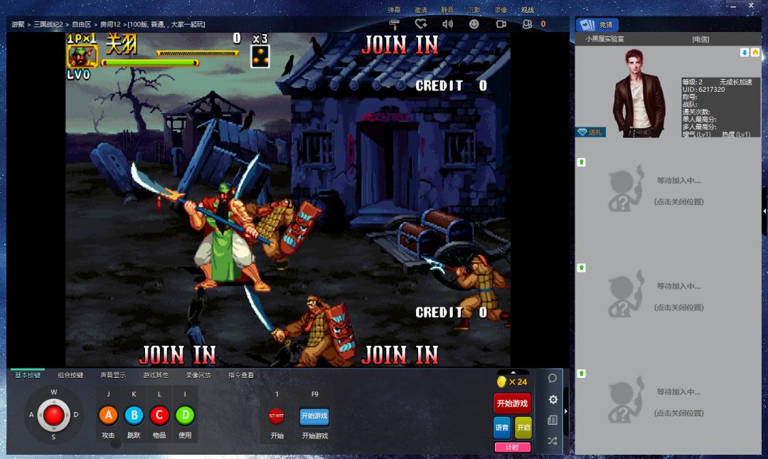This screenshot has width=768, height=459.
Task: Switch to the 录像回放 tab
Action: 198,375
